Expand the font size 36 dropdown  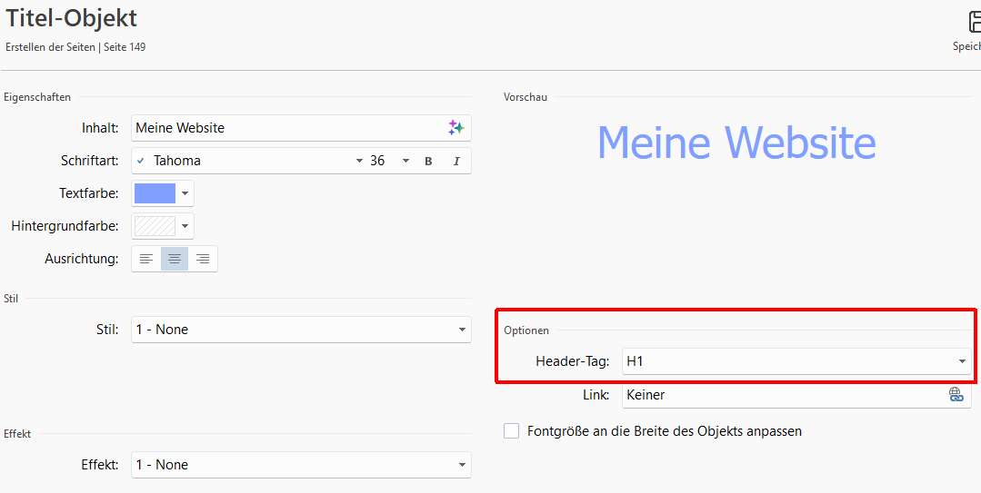click(x=405, y=161)
